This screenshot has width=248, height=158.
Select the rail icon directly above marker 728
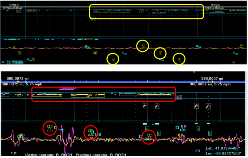coord(160,53)
